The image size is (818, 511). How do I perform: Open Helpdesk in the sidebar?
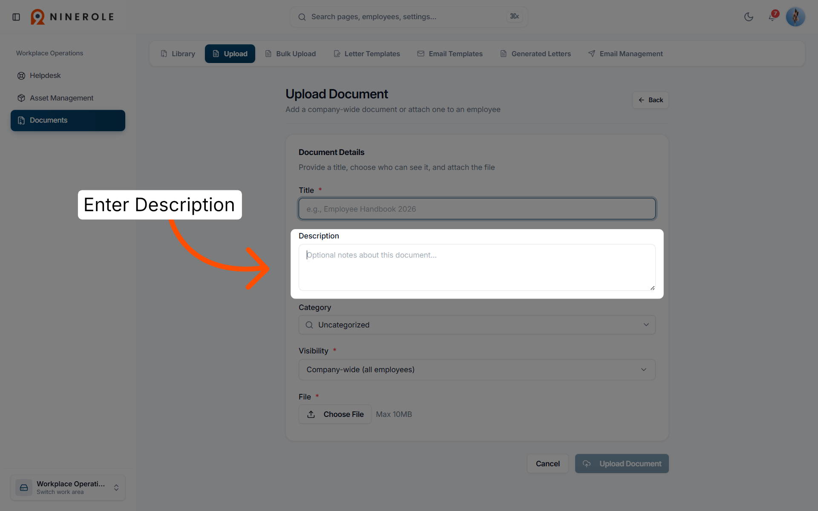(68, 75)
